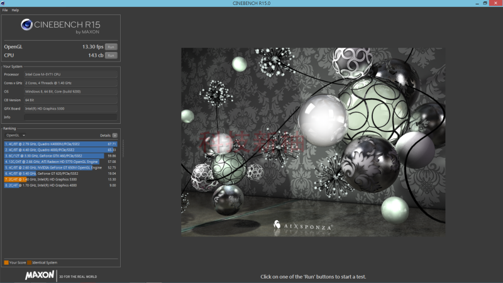This screenshot has height=283, width=503.
Task: Click the orange Your Score legend swatch
Action: (x=6, y=262)
